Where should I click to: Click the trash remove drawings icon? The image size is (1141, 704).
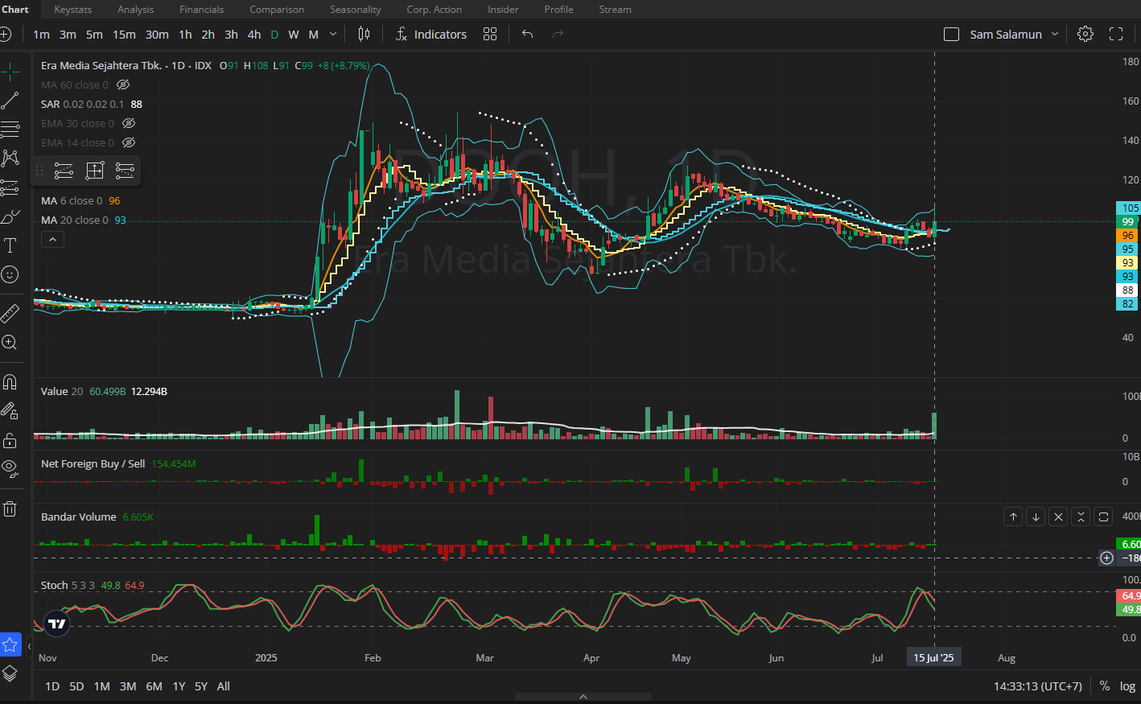click(10, 508)
